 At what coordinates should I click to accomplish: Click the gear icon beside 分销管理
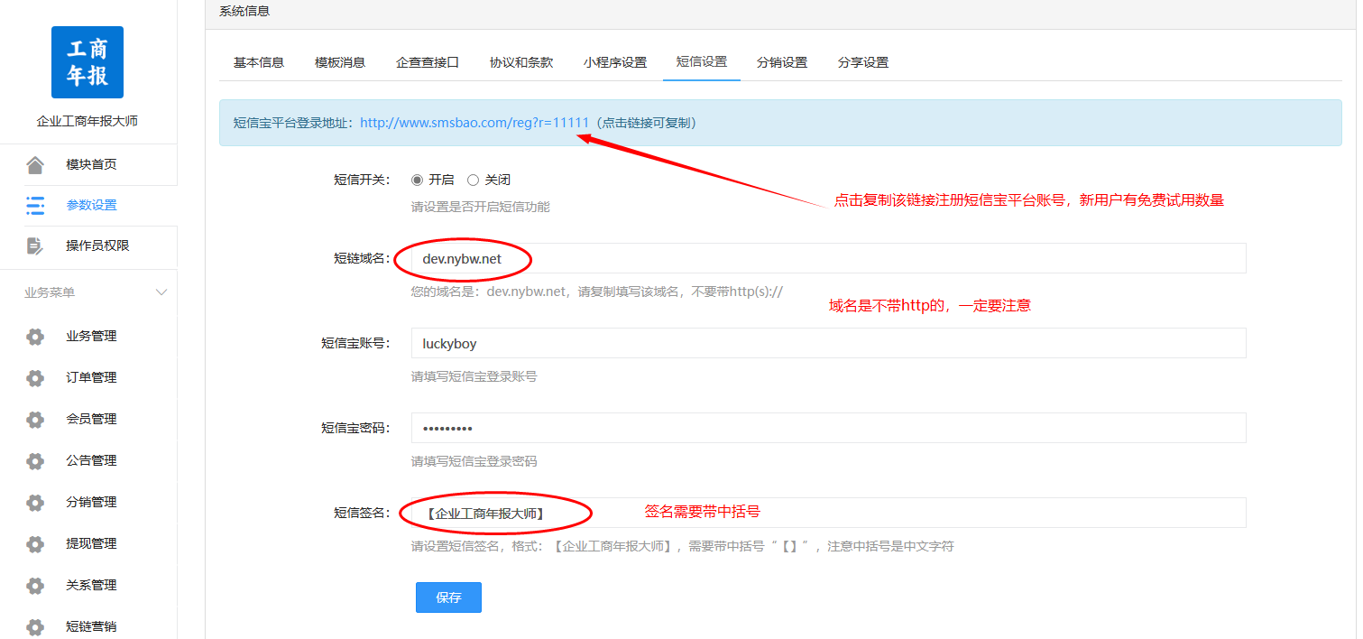point(35,503)
